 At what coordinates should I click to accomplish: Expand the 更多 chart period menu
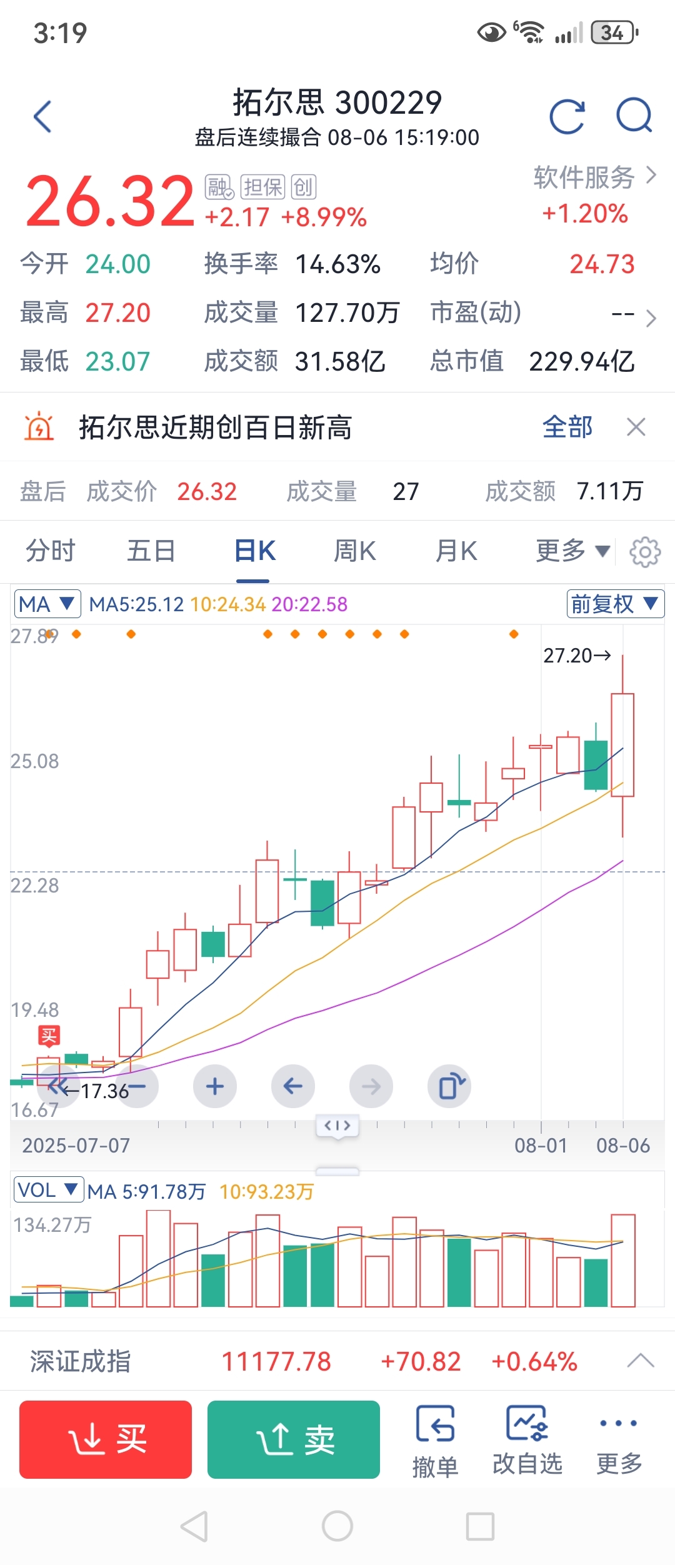572,551
